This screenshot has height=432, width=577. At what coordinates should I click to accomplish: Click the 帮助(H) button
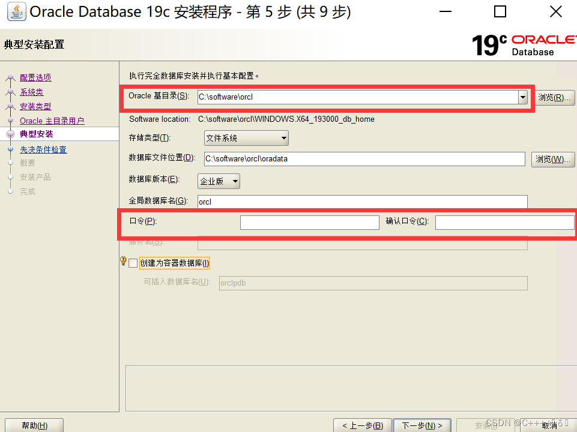point(34,425)
